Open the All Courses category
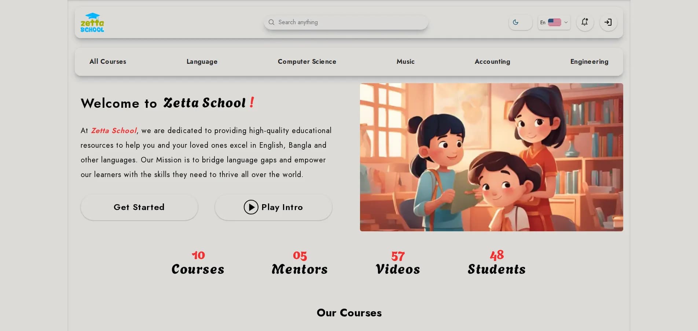This screenshot has width=698, height=331. (108, 62)
